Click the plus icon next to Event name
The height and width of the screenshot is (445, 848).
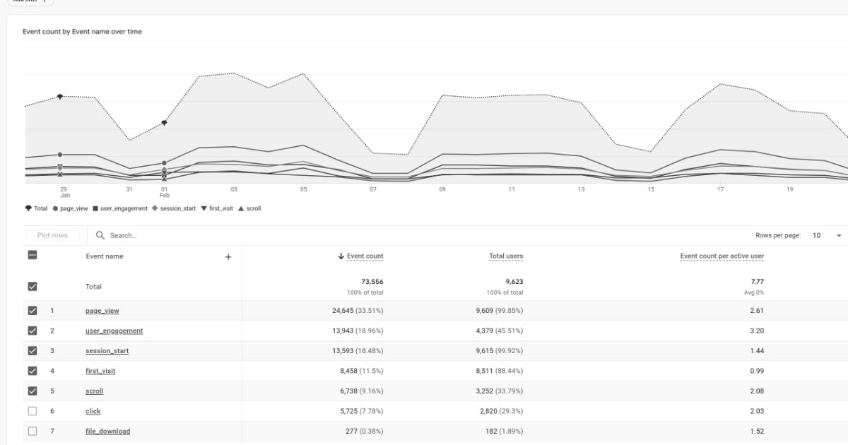tap(228, 256)
